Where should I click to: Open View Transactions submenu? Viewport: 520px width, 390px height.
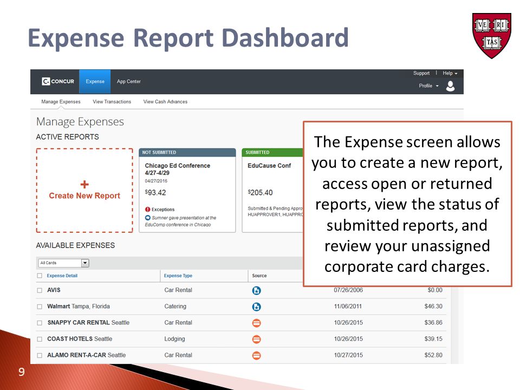pyautogui.click(x=112, y=101)
